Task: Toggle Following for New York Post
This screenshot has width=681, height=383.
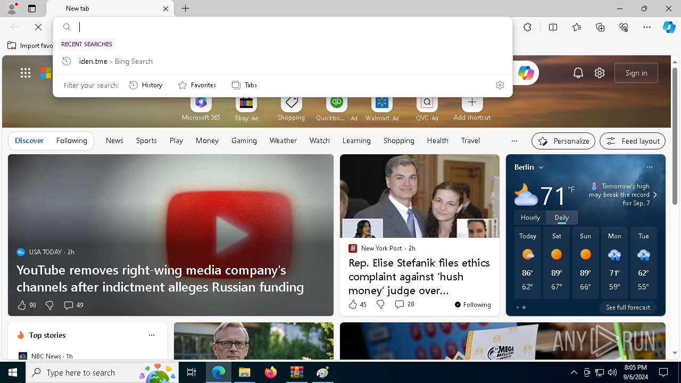Action: tap(472, 305)
